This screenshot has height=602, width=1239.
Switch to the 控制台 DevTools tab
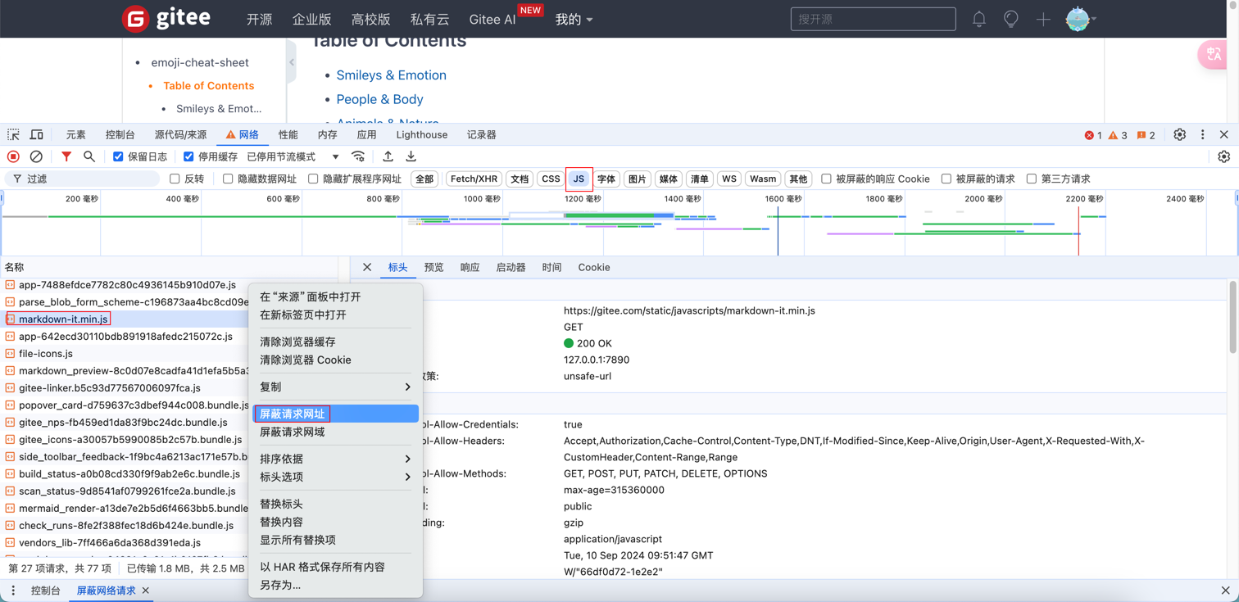coord(120,134)
